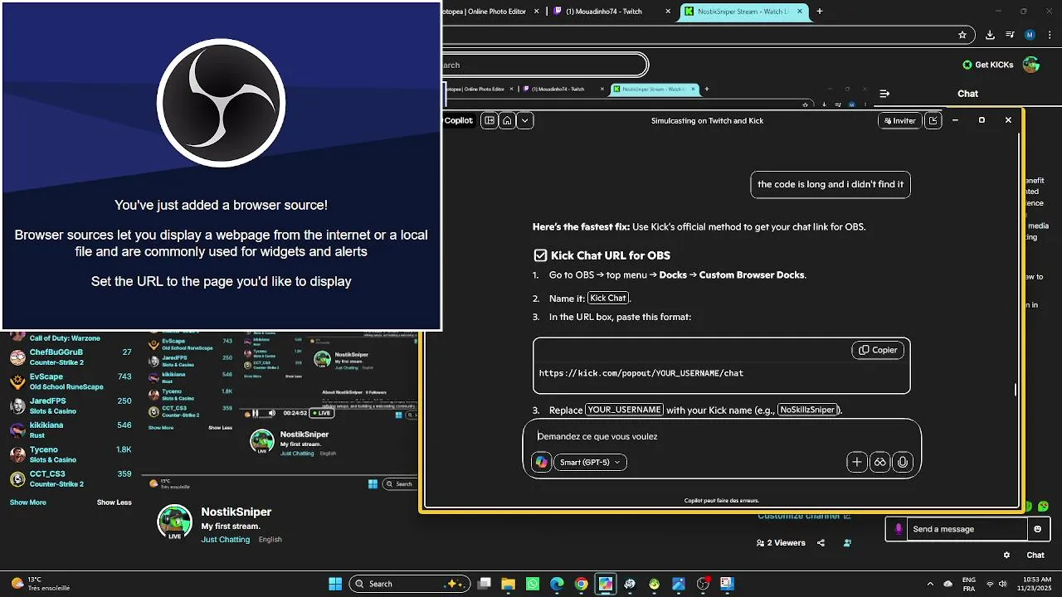Click the LIVE indicator on the player
Screen dimensions: 1062x597
point(322,413)
